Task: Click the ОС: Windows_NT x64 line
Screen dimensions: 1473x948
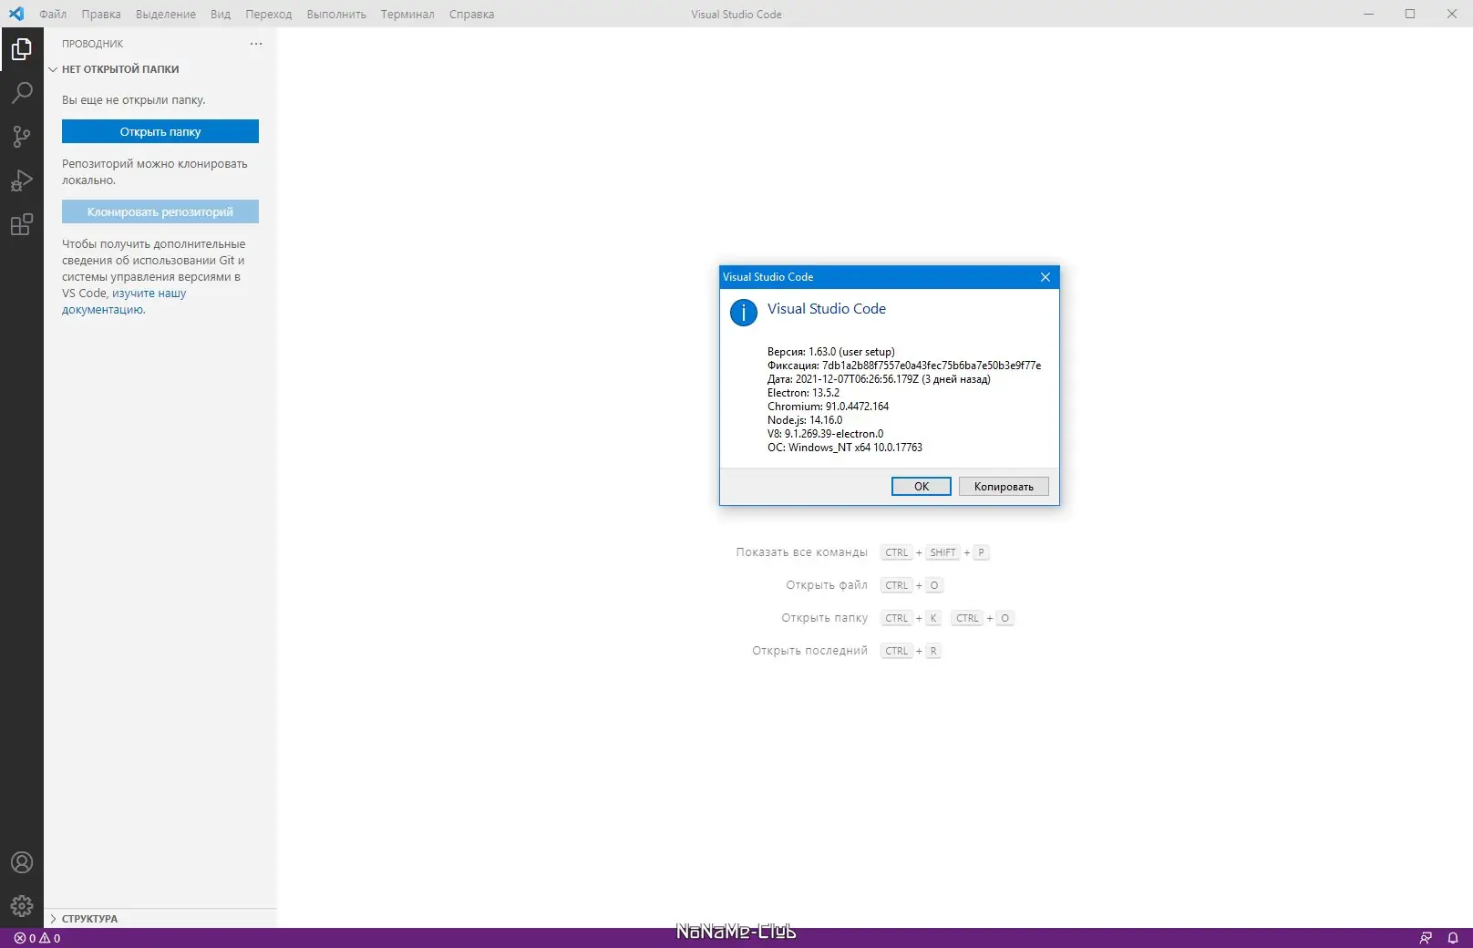Action: click(845, 448)
